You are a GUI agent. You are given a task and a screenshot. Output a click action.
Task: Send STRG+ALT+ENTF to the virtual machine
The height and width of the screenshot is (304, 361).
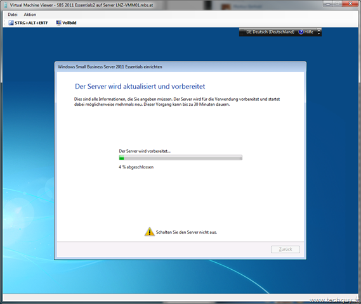tap(29, 23)
